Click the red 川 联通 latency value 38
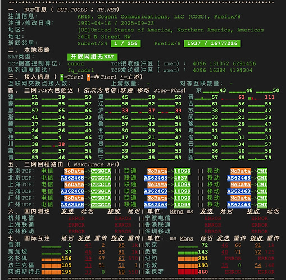This screenshot has width=286, height=280. click(62, 144)
